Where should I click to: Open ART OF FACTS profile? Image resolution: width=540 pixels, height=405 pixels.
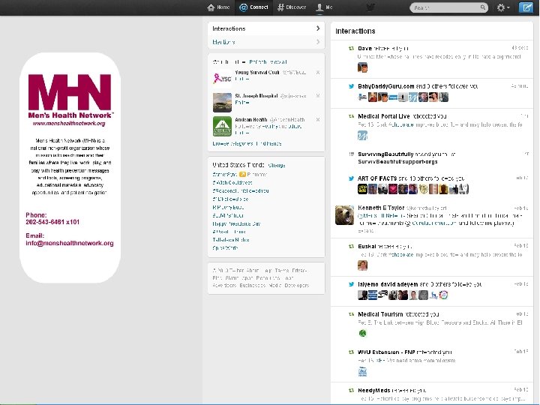coord(377,178)
